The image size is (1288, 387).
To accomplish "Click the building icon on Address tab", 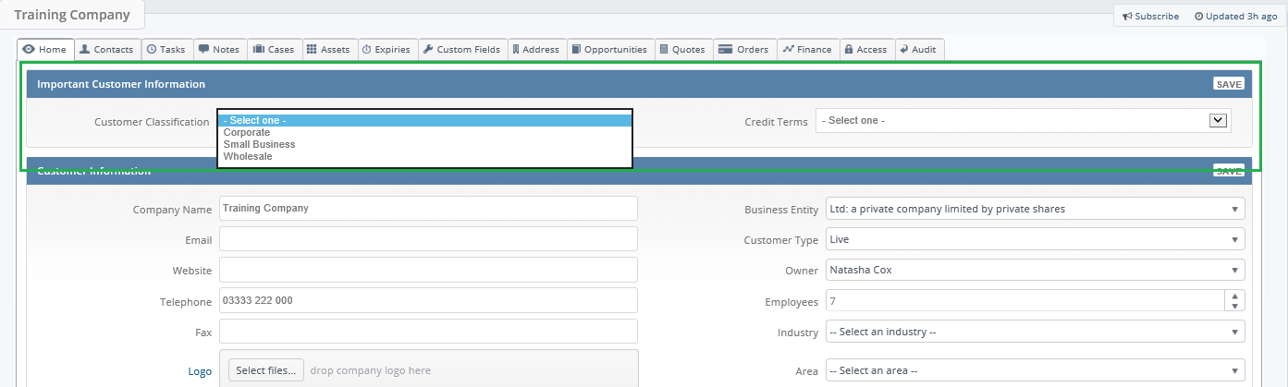I will click(515, 49).
